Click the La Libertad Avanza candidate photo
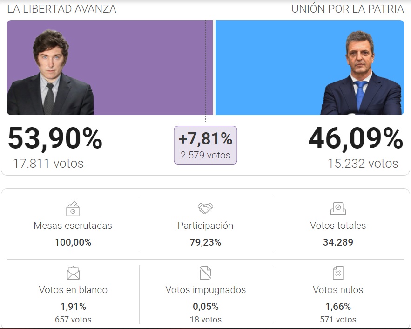Screen dimensions: 411x329 pos(50,73)
